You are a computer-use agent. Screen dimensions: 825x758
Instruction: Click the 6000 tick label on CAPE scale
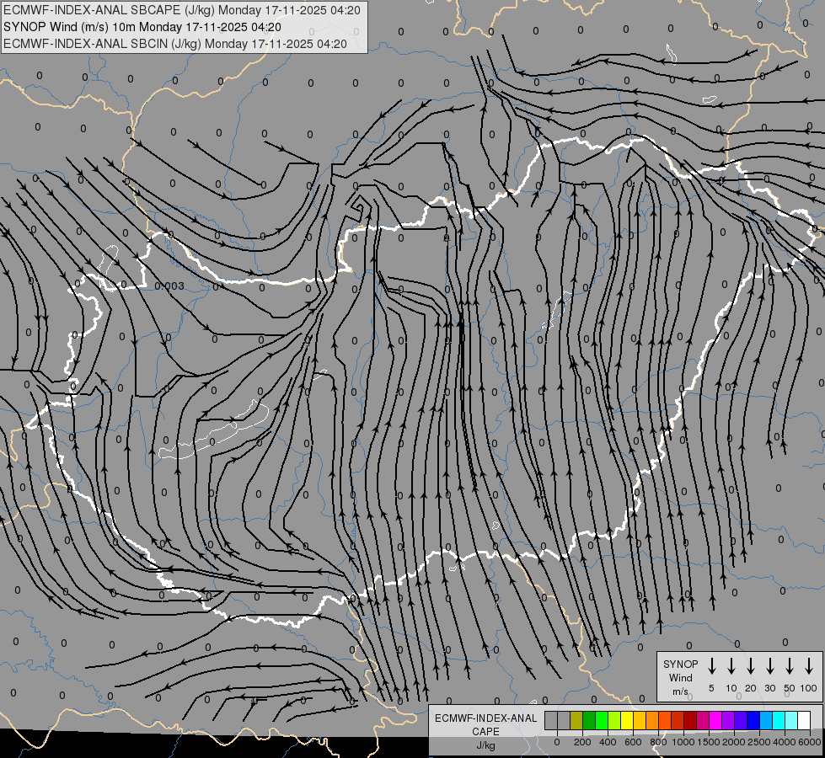pos(810,742)
